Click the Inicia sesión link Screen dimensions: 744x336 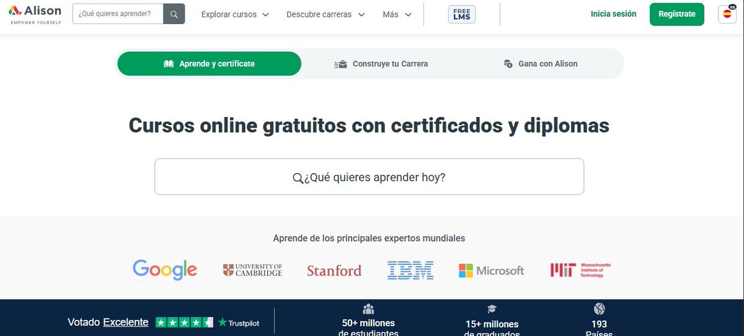(x=613, y=14)
